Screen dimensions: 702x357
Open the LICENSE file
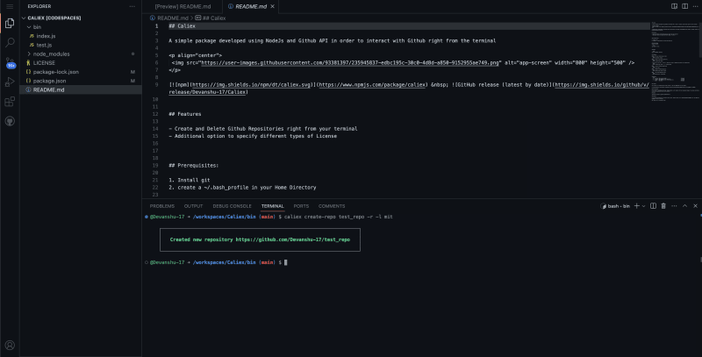(44, 62)
